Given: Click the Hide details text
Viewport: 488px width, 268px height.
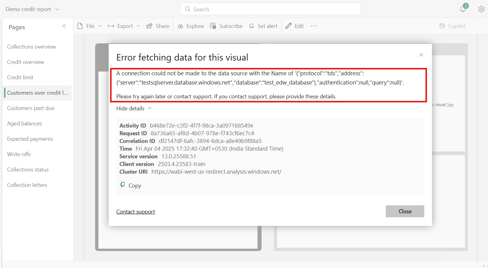Looking at the screenshot, I should point(130,108).
